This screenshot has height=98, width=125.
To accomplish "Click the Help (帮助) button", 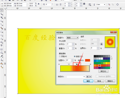I will click(110, 81).
